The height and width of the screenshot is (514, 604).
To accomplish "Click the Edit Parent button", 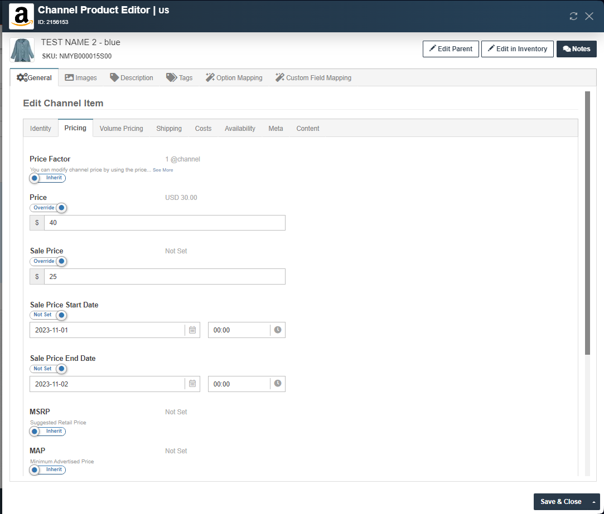I will (x=451, y=49).
